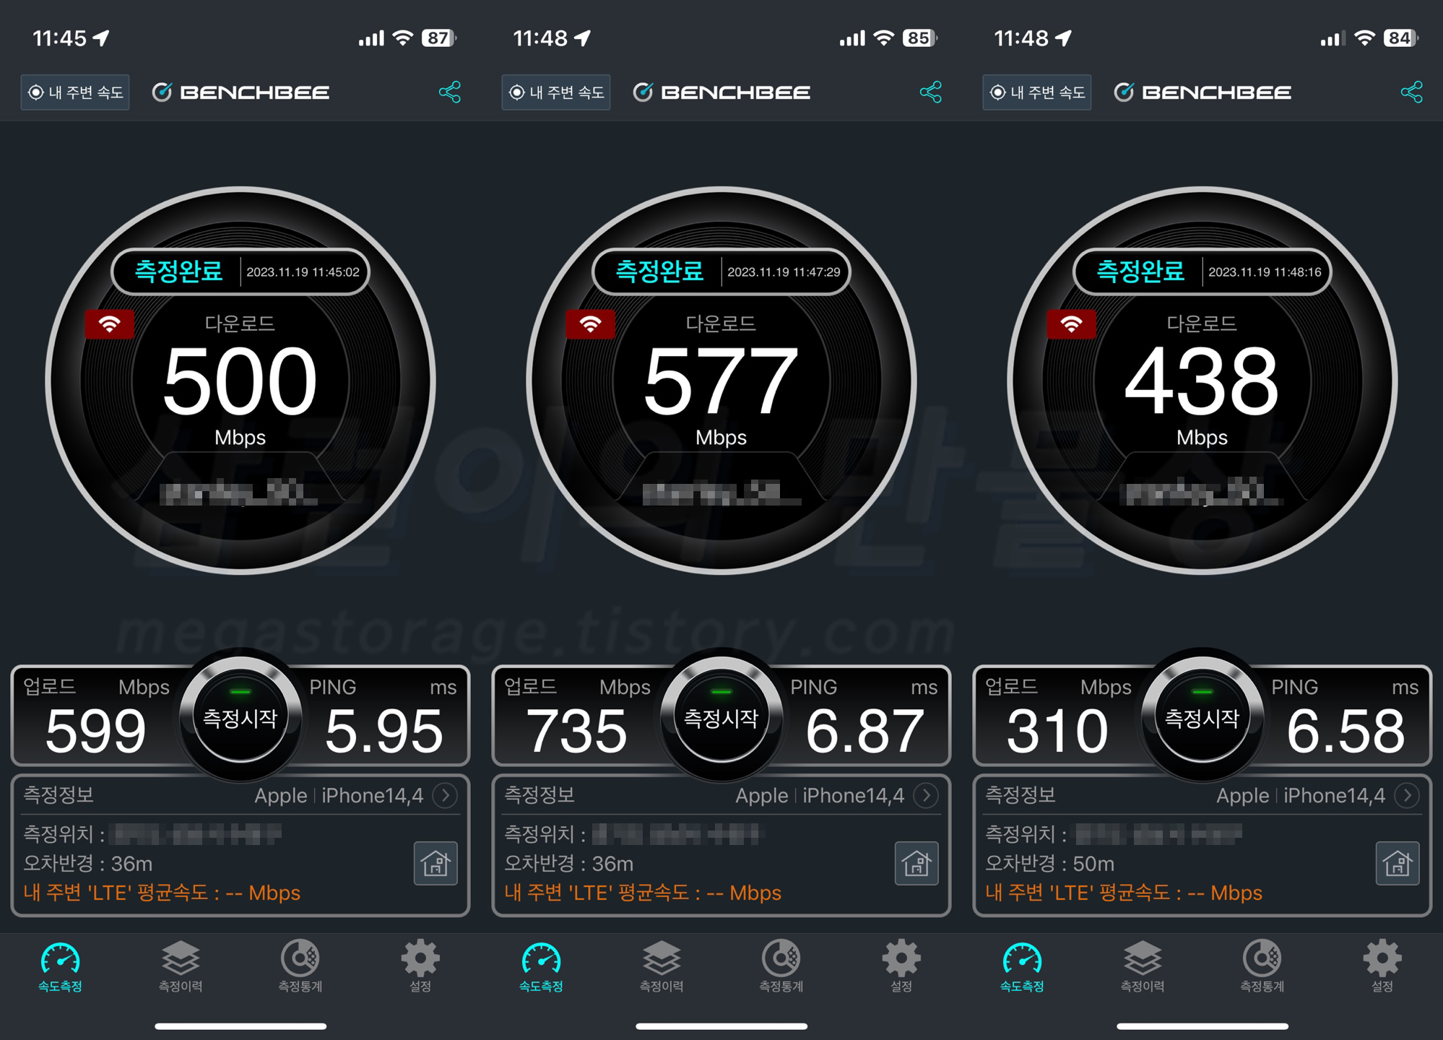The width and height of the screenshot is (1443, 1040).
Task: Tap red Wi-Fi badge next to 577 Mbps
Action: pos(590,324)
